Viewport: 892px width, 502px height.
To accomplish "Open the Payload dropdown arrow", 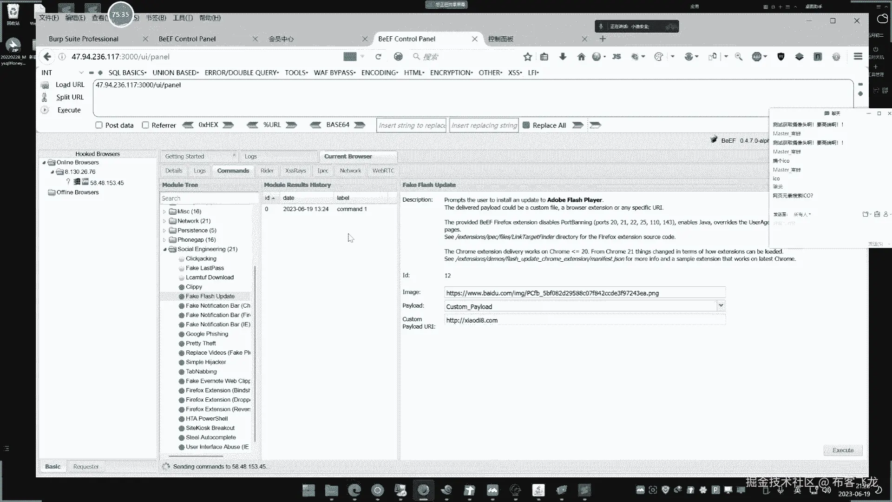I will (721, 306).
